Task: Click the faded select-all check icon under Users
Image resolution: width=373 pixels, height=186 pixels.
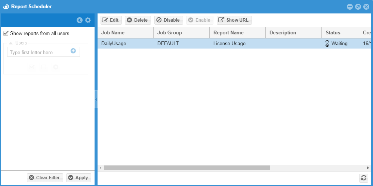Action: pyautogui.click(x=32, y=67)
